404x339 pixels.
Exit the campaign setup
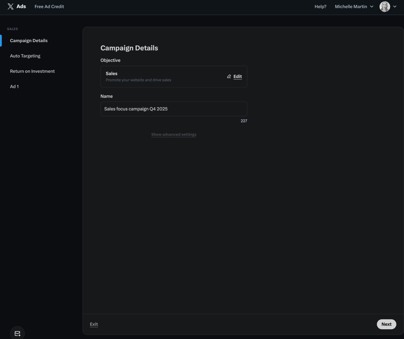94,324
